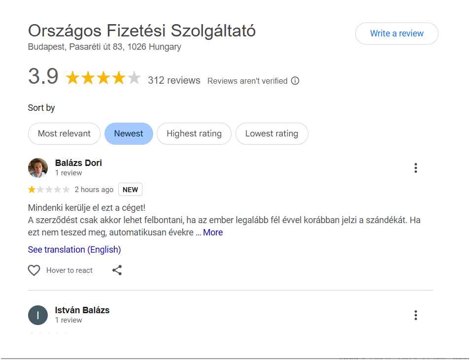Click the 3.9 overall star rating
Viewport: 470px width, 360px height.
tap(103, 78)
